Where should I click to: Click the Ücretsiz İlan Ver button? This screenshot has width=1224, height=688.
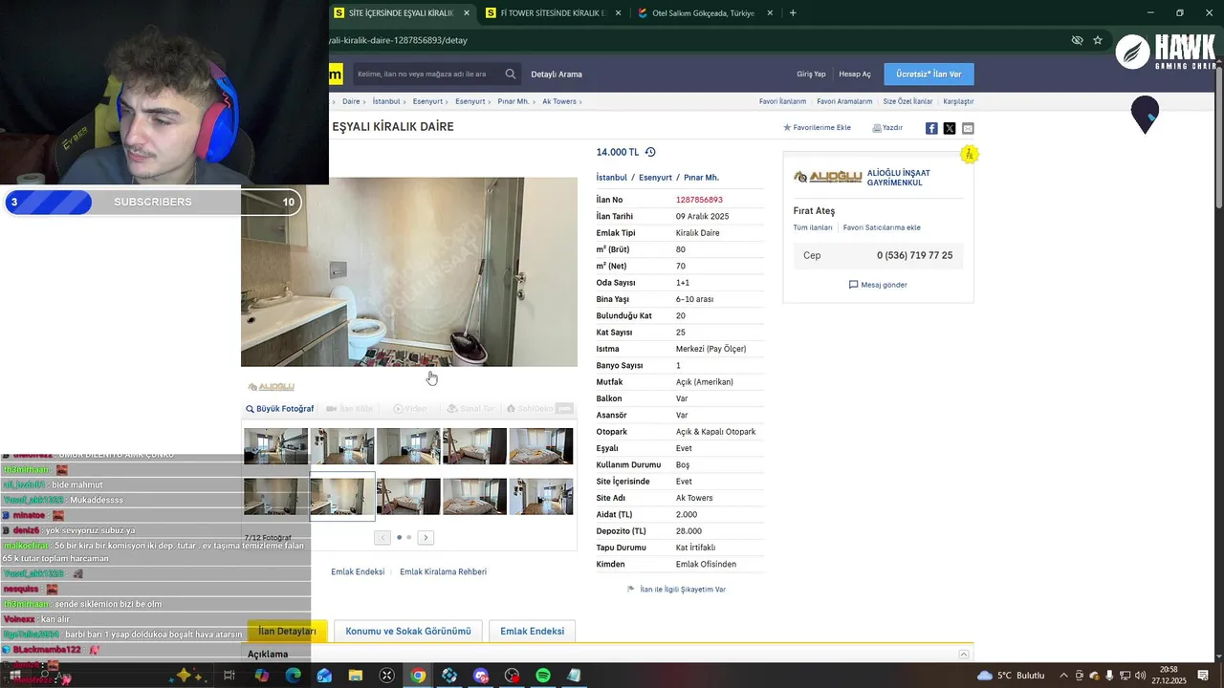pyautogui.click(x=929, y=74)
